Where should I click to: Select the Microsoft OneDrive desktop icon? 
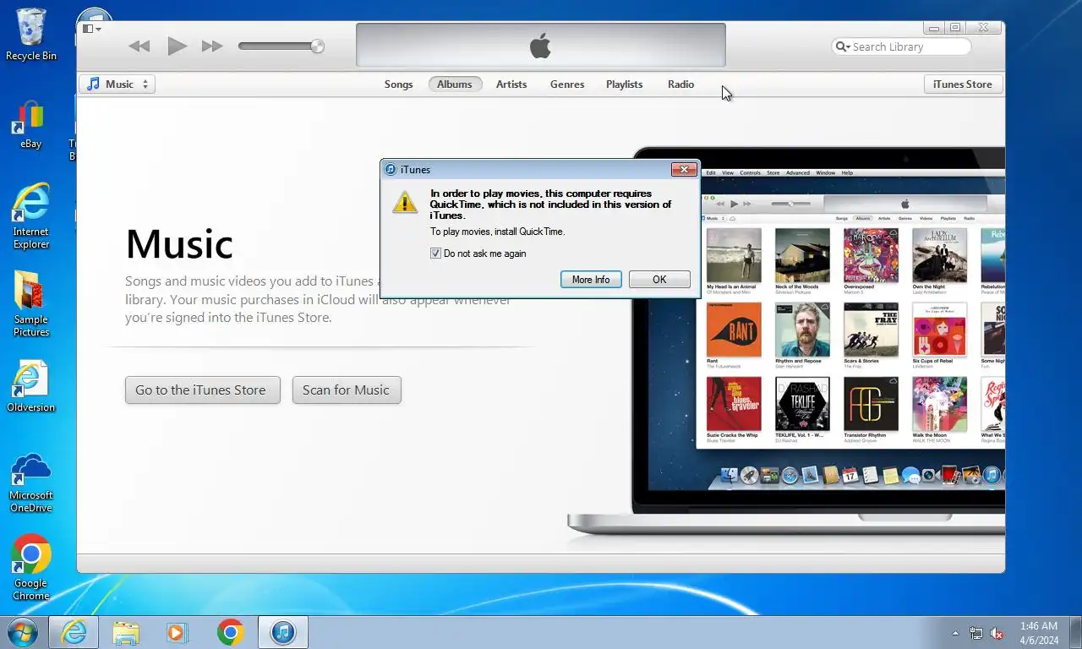(31, 483)
